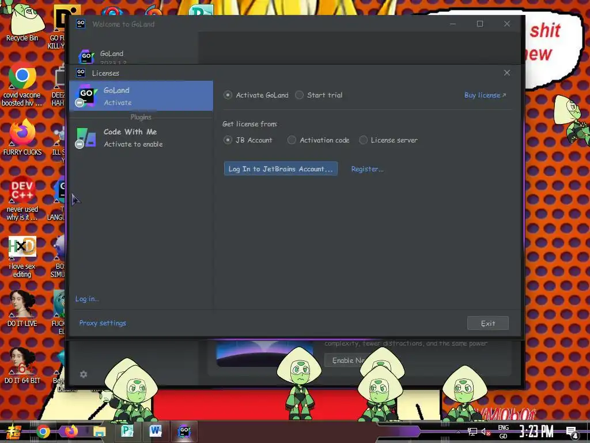Select JB Account license source
590x443 pixels.
click(228, 140)
